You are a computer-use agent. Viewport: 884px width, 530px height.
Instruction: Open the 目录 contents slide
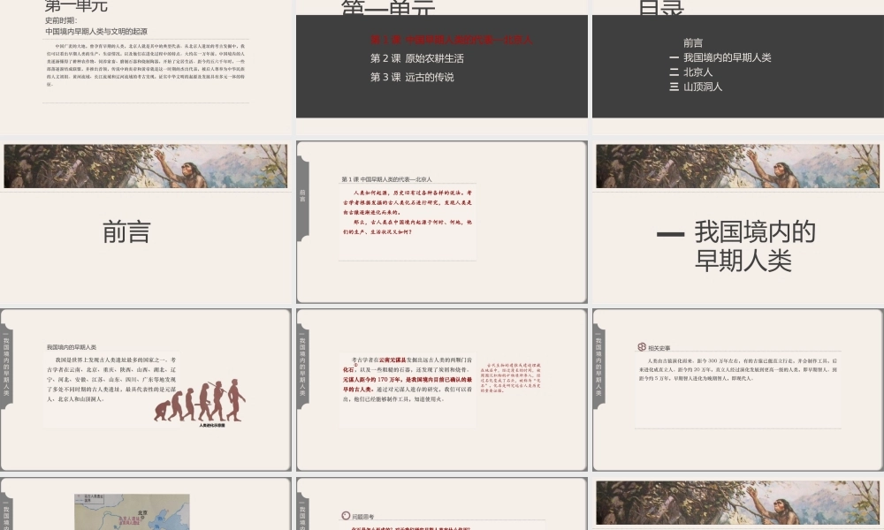[x=737, y=66]
